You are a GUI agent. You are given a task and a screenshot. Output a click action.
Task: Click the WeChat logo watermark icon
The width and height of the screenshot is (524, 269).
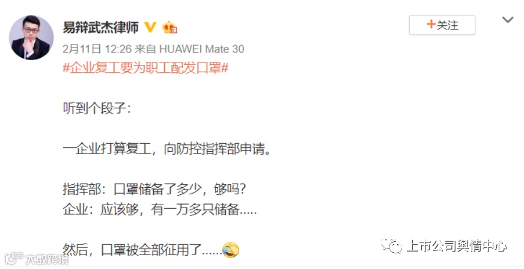(392, 246)
